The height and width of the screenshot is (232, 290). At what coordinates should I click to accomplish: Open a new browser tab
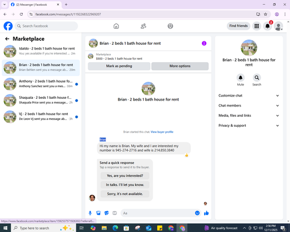pos(66,5)
